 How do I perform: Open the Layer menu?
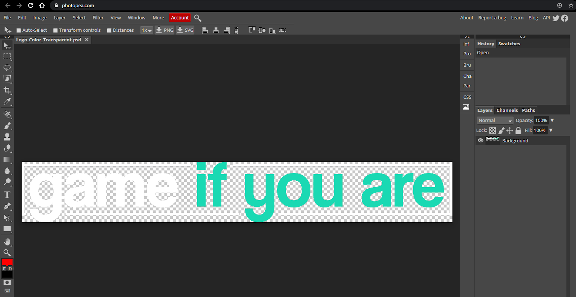[60, 18]
